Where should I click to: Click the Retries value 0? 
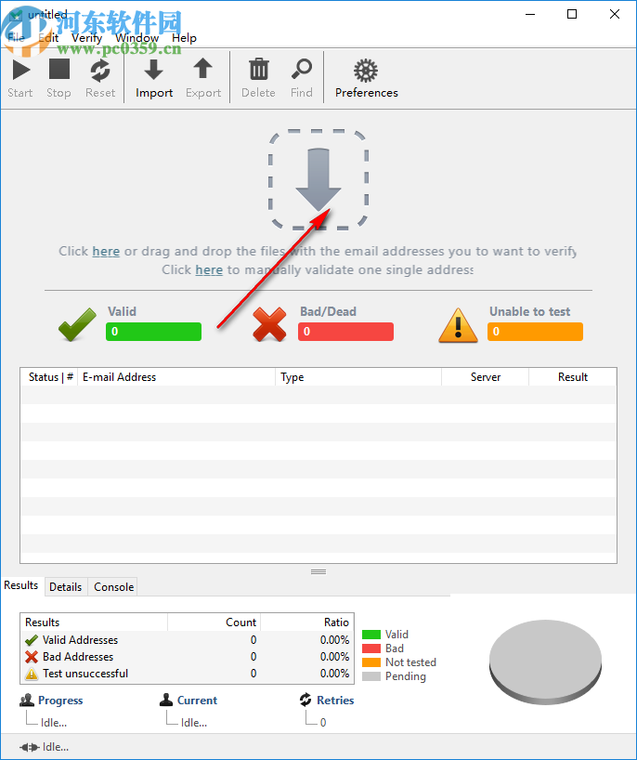[323, 723]
